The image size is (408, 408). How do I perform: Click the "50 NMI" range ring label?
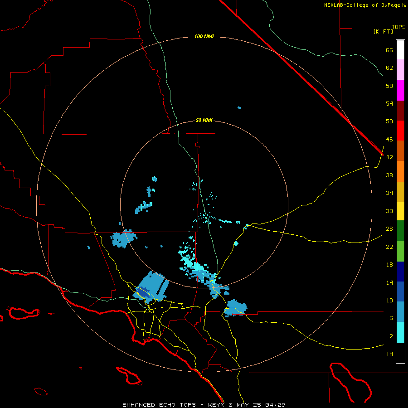tap(204, 120)
